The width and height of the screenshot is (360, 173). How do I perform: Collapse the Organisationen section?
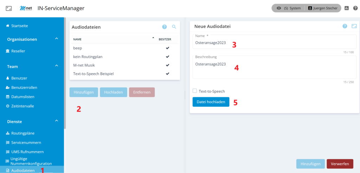click(x=57, y=39)
